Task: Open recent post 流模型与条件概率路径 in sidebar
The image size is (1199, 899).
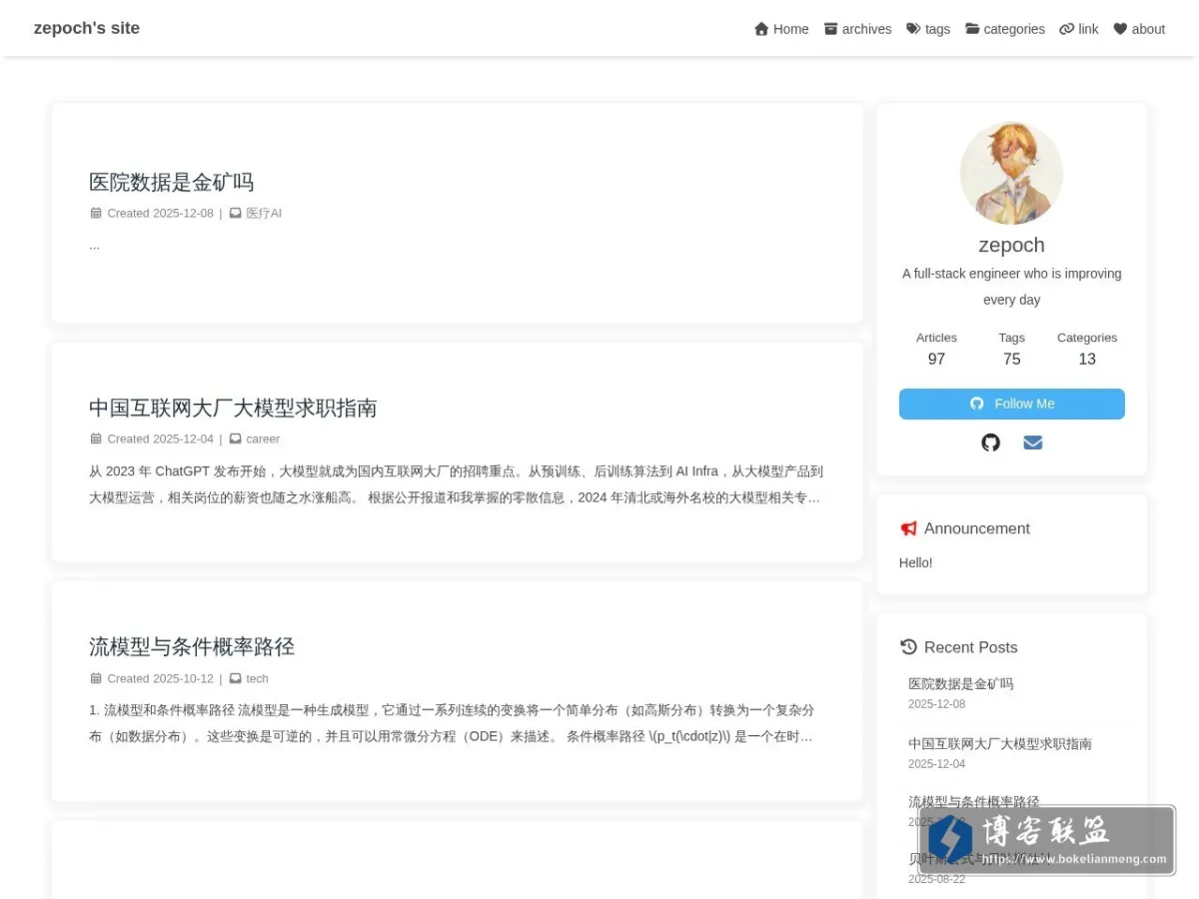Action: pos(973,802)
